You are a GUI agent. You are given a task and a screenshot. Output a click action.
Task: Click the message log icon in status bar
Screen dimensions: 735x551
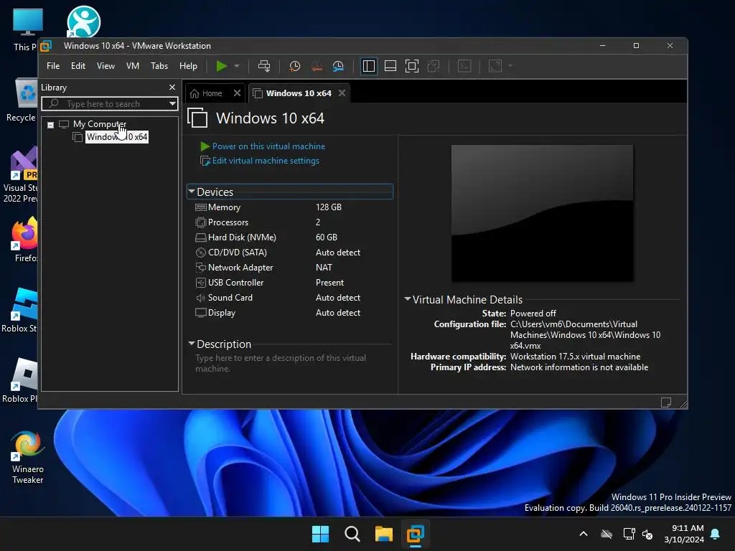665,402
